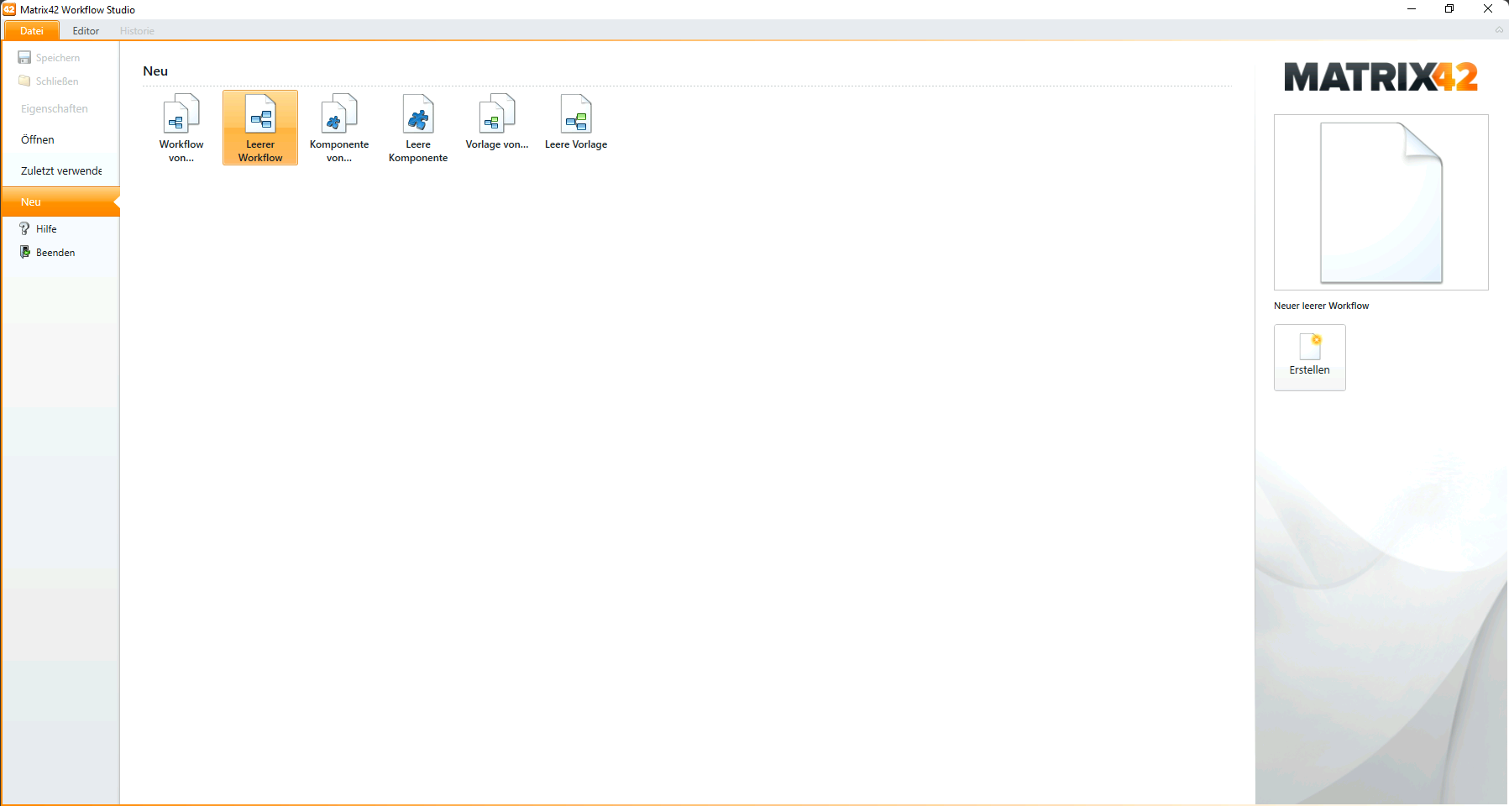Collapse the ribbon with the top-right arrow
This screenshot has width=1509, height=806.
1499,30
